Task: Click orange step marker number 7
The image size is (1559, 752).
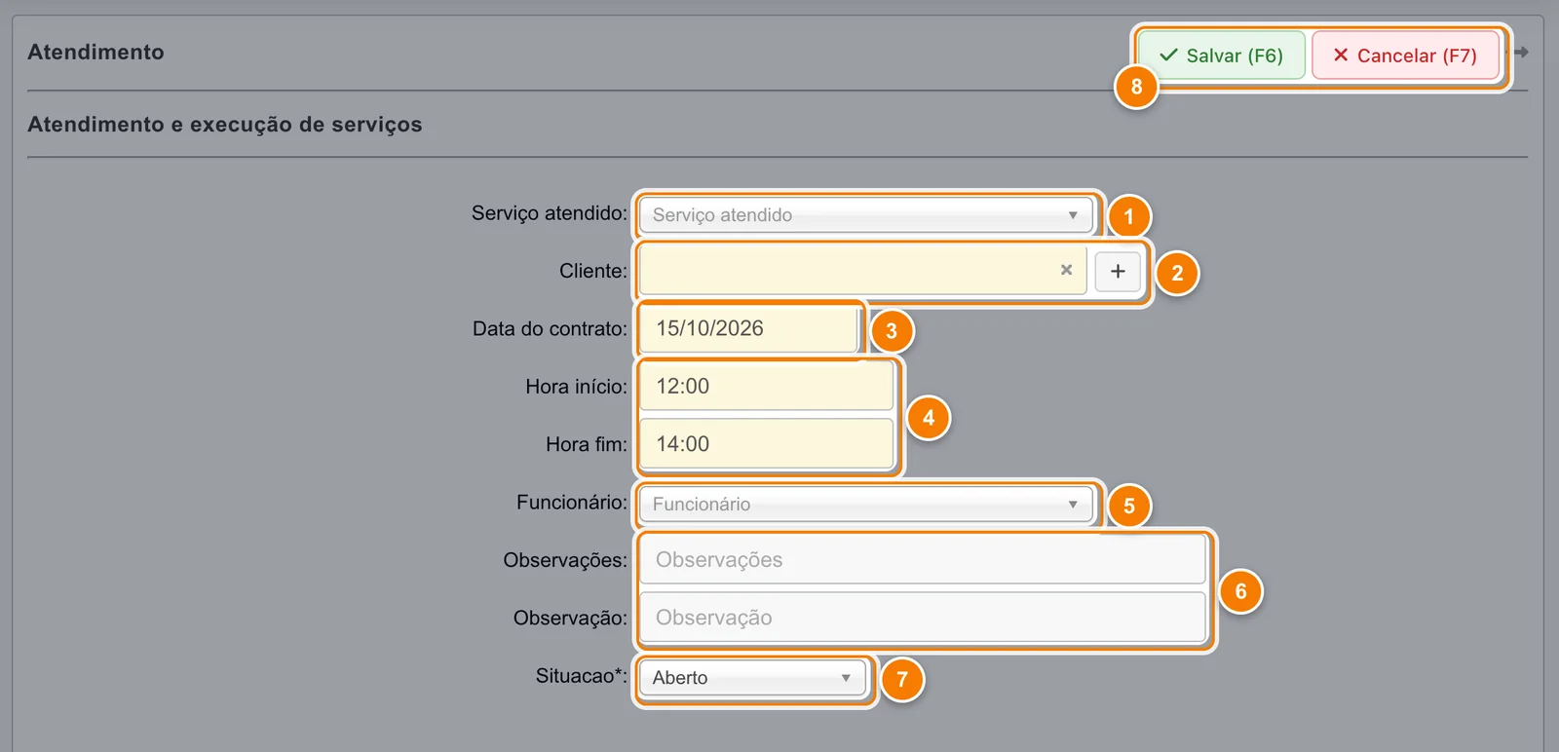Action: [902, 679]
